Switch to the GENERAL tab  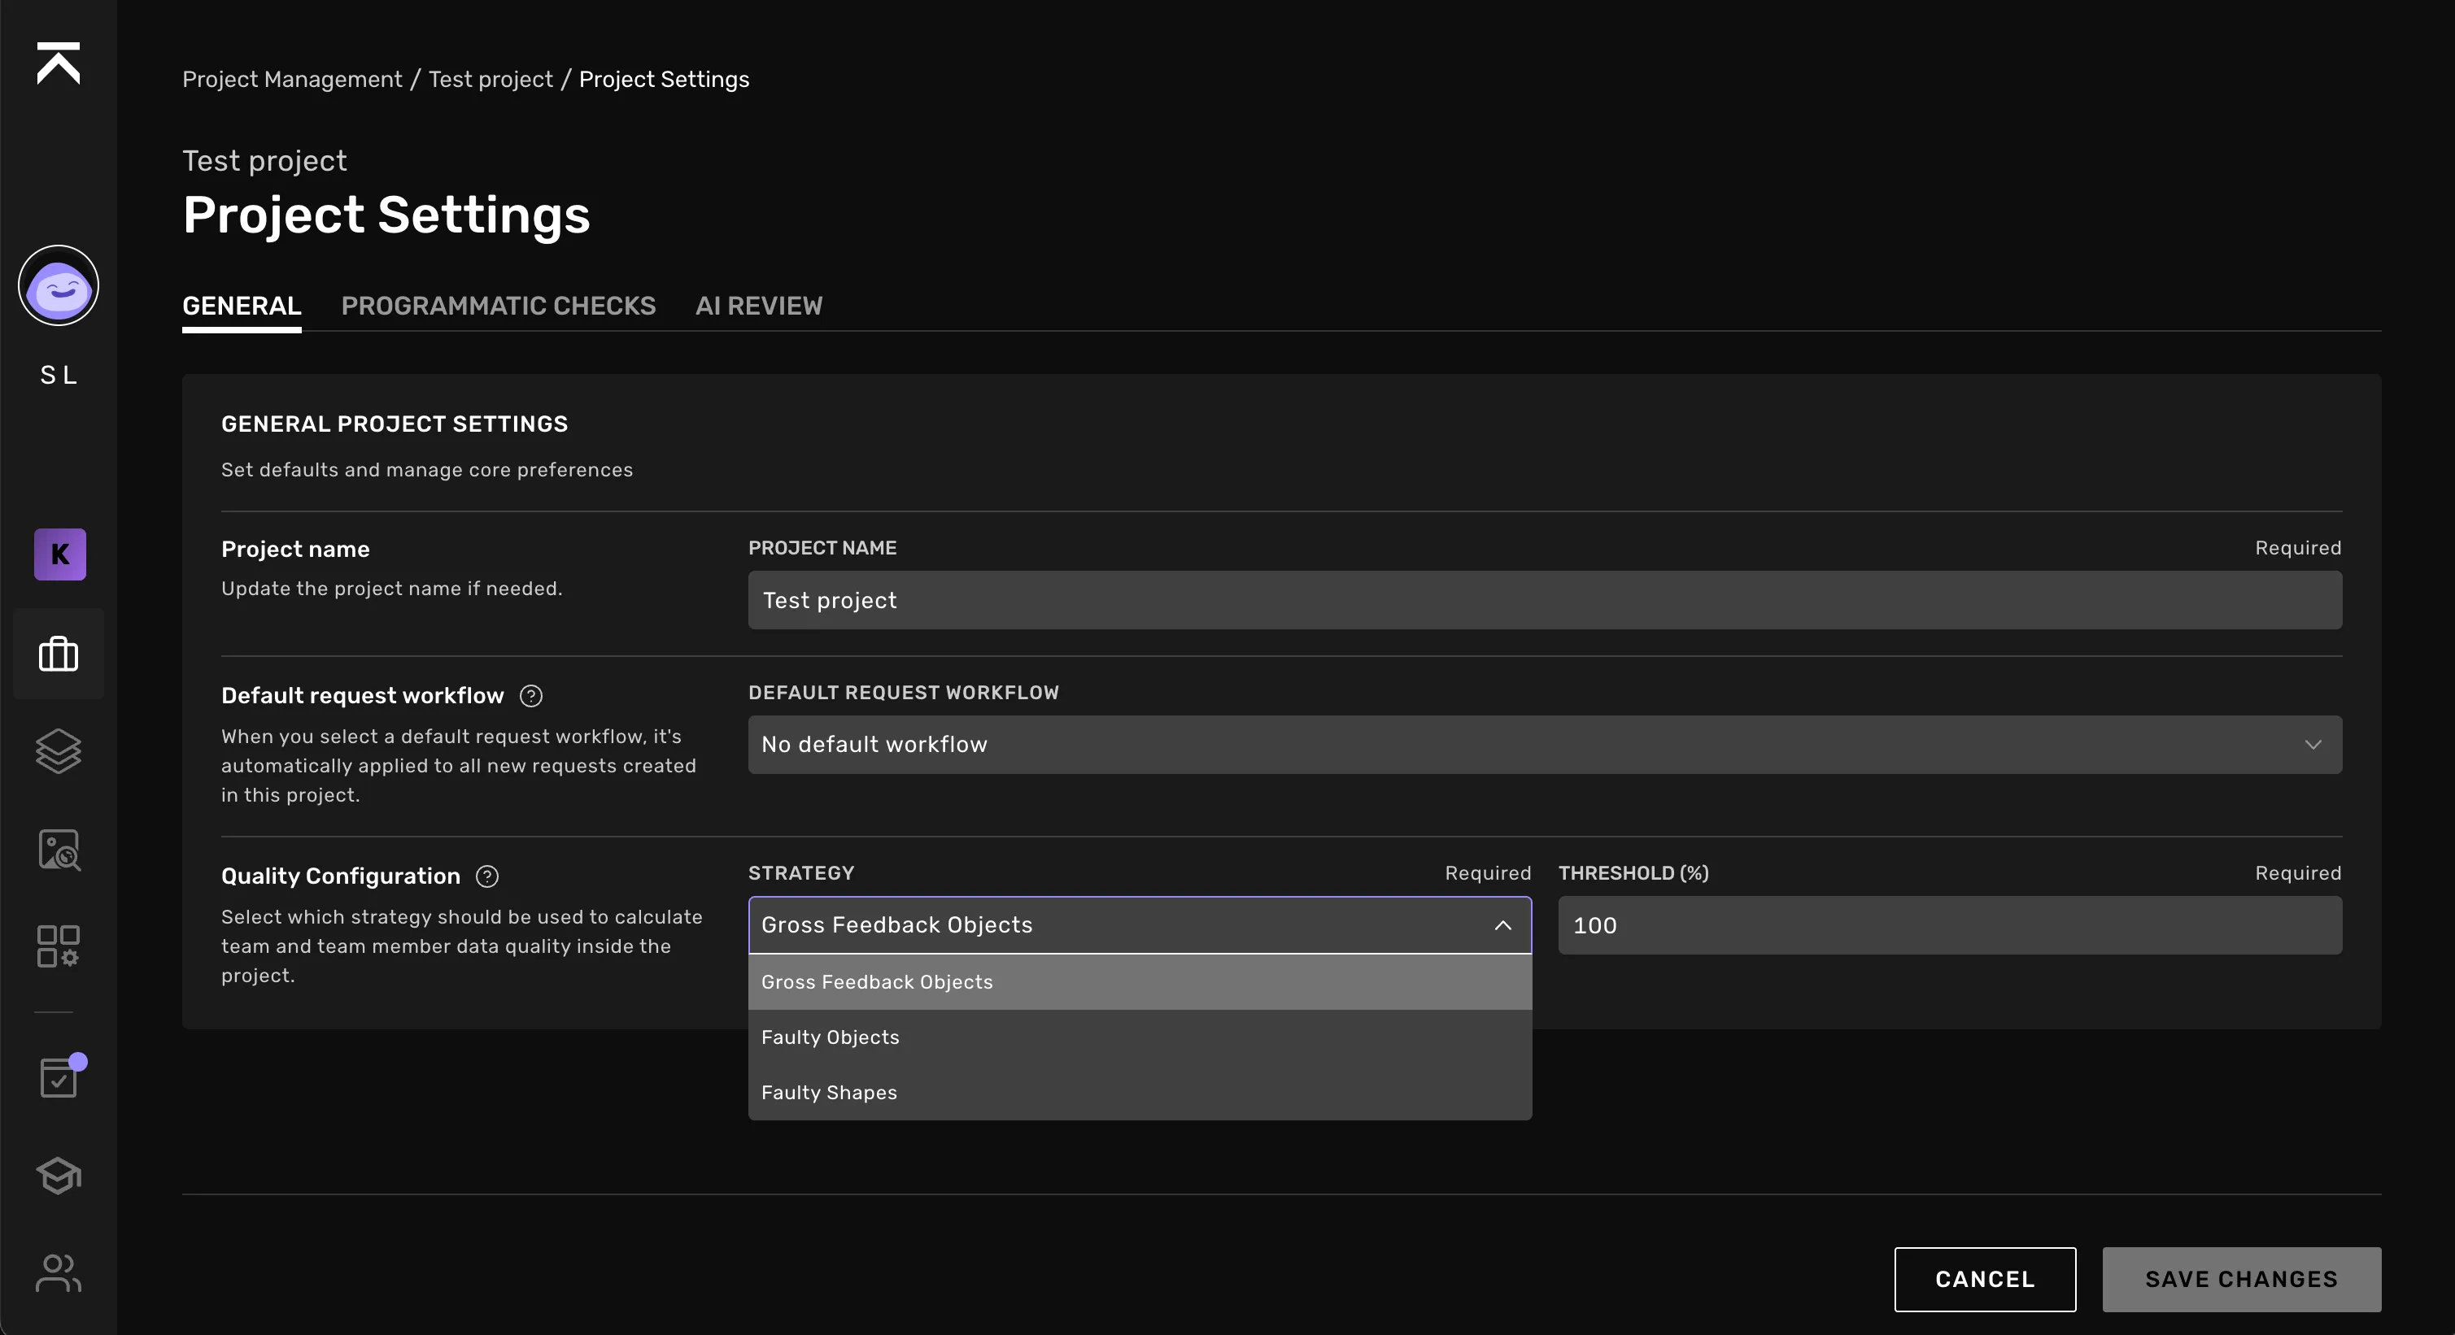(x=242, y=306)
